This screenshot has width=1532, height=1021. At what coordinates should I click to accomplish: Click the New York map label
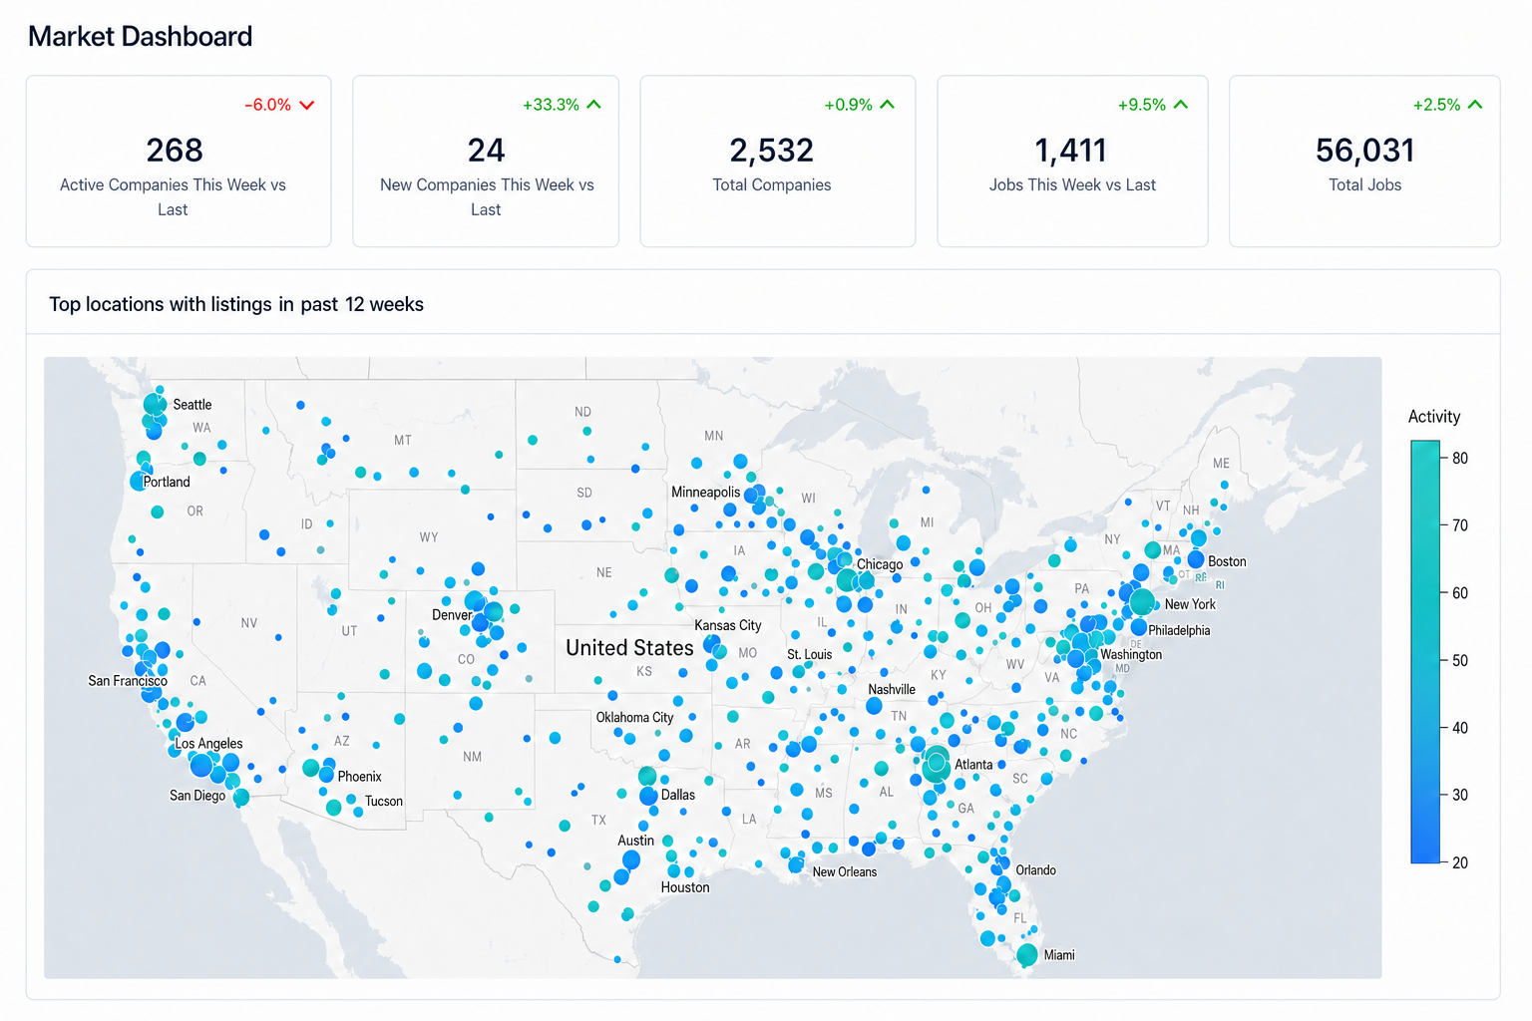1191,604
